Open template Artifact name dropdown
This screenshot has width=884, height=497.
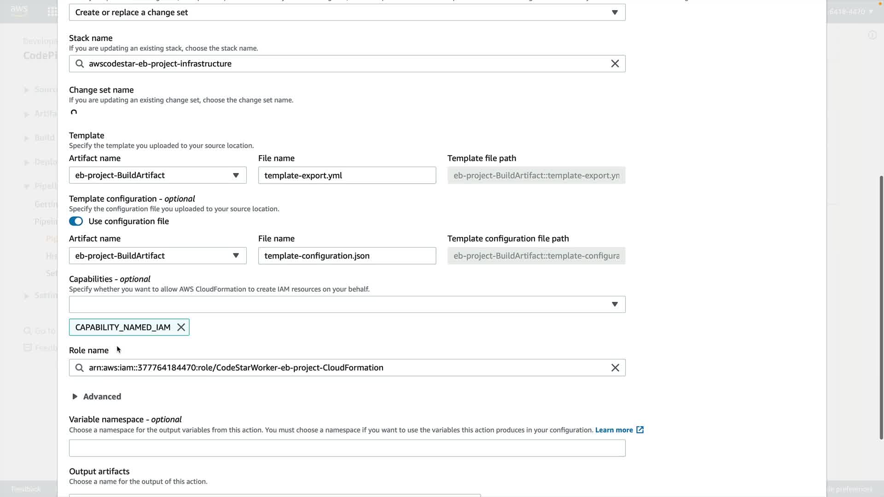click(x=157, y=175)
